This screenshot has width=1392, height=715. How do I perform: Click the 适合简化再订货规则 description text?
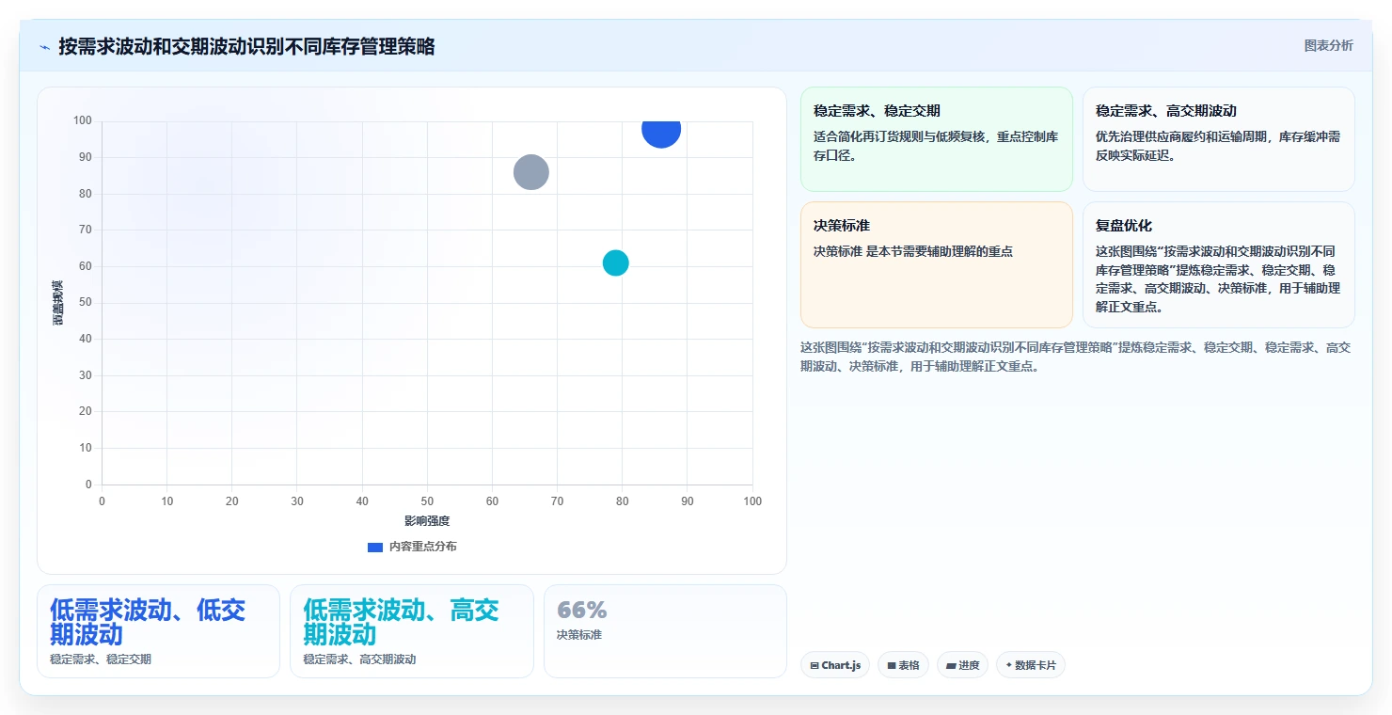click(x=936, y=146)
